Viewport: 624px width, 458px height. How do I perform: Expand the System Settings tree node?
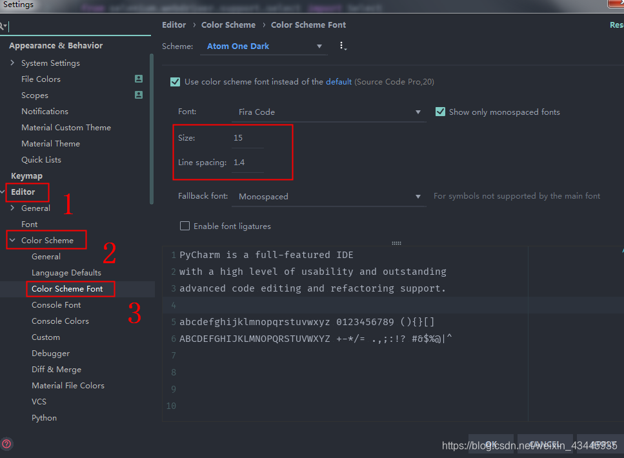12,63
